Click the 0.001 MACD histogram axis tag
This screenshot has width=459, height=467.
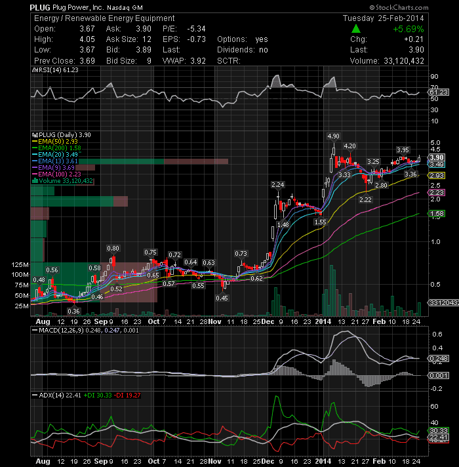point(439,376)
